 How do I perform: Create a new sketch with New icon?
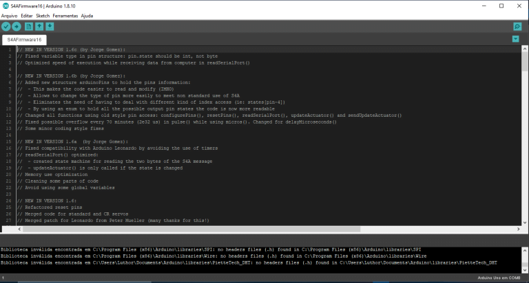tap(29, 26)
